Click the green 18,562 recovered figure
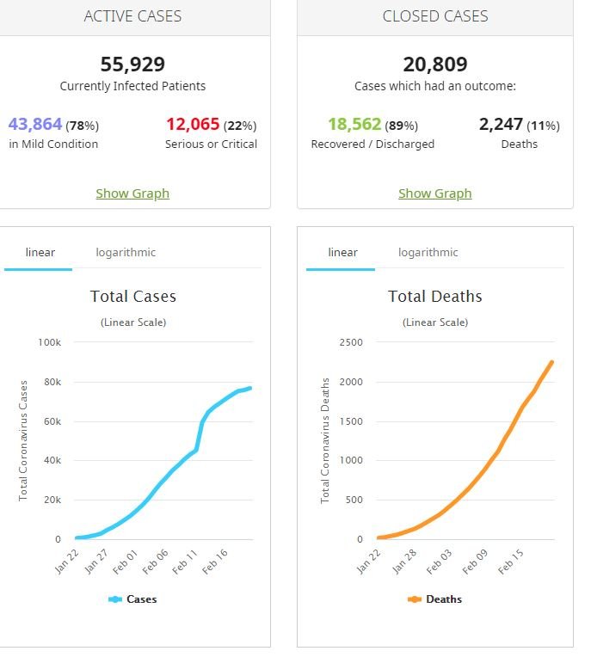This screenshot has height=657, width=591. point(354,125)
